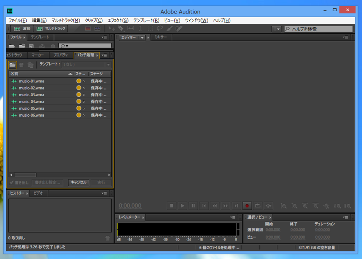Switch to ミキサー tab
Viewport: 362px width, 259px height.
point(161,37)
